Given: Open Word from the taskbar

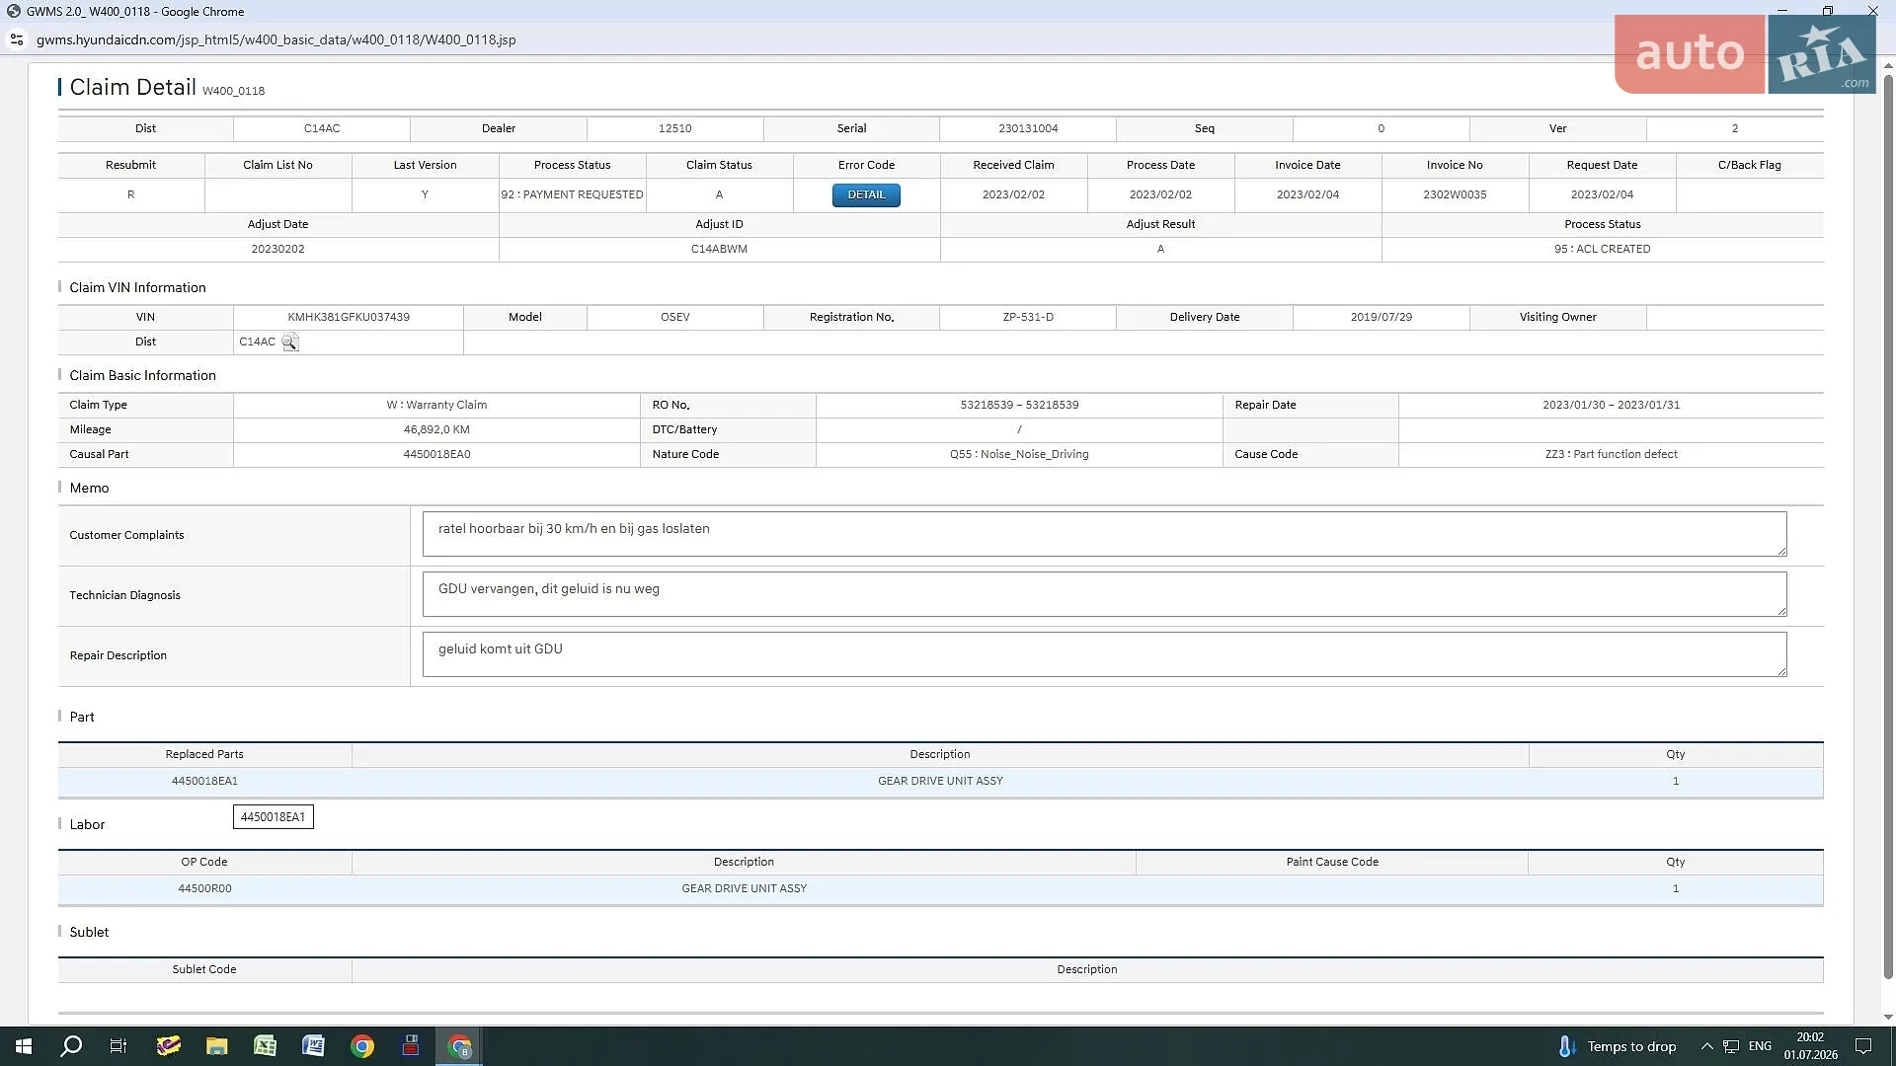Looking at the screenshot, I should coord(313,1046).
